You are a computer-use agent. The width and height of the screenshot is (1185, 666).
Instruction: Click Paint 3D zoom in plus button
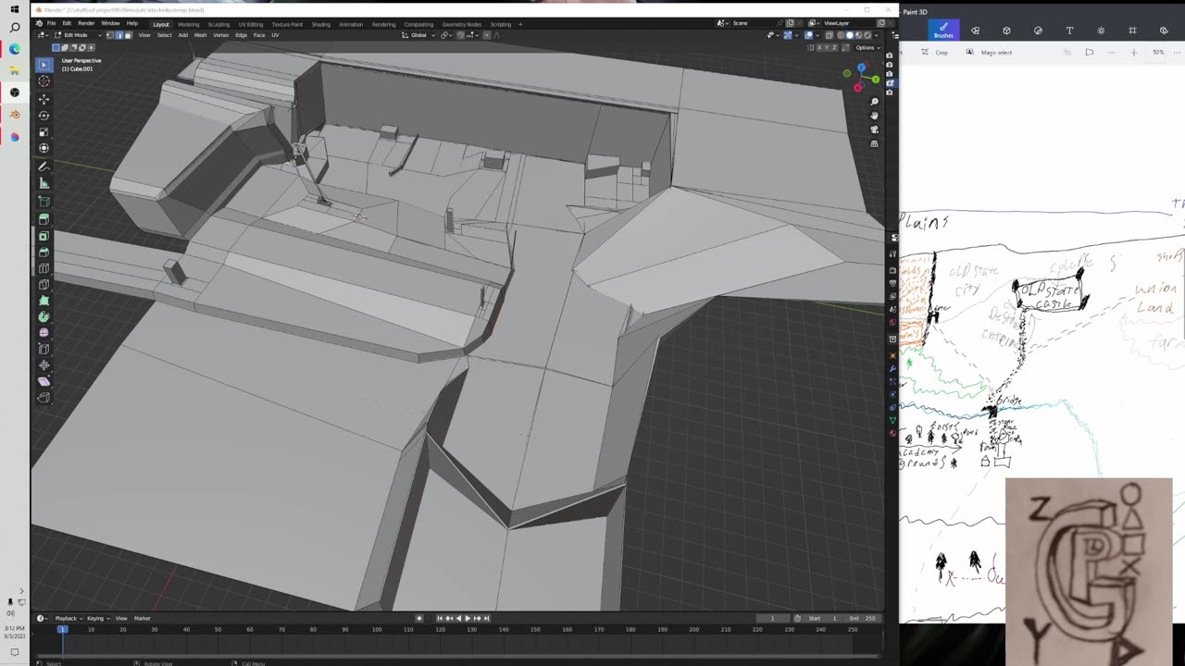click(1134, 53)
